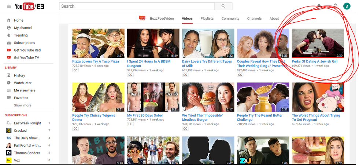Open Pizza Lovers Try A Taco Pizza title

[96, 61]
